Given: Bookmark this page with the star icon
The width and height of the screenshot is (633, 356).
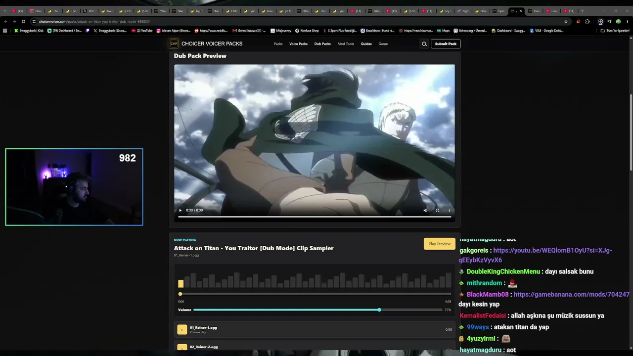Looking at the screenshot, I should (x=566, y=21).
